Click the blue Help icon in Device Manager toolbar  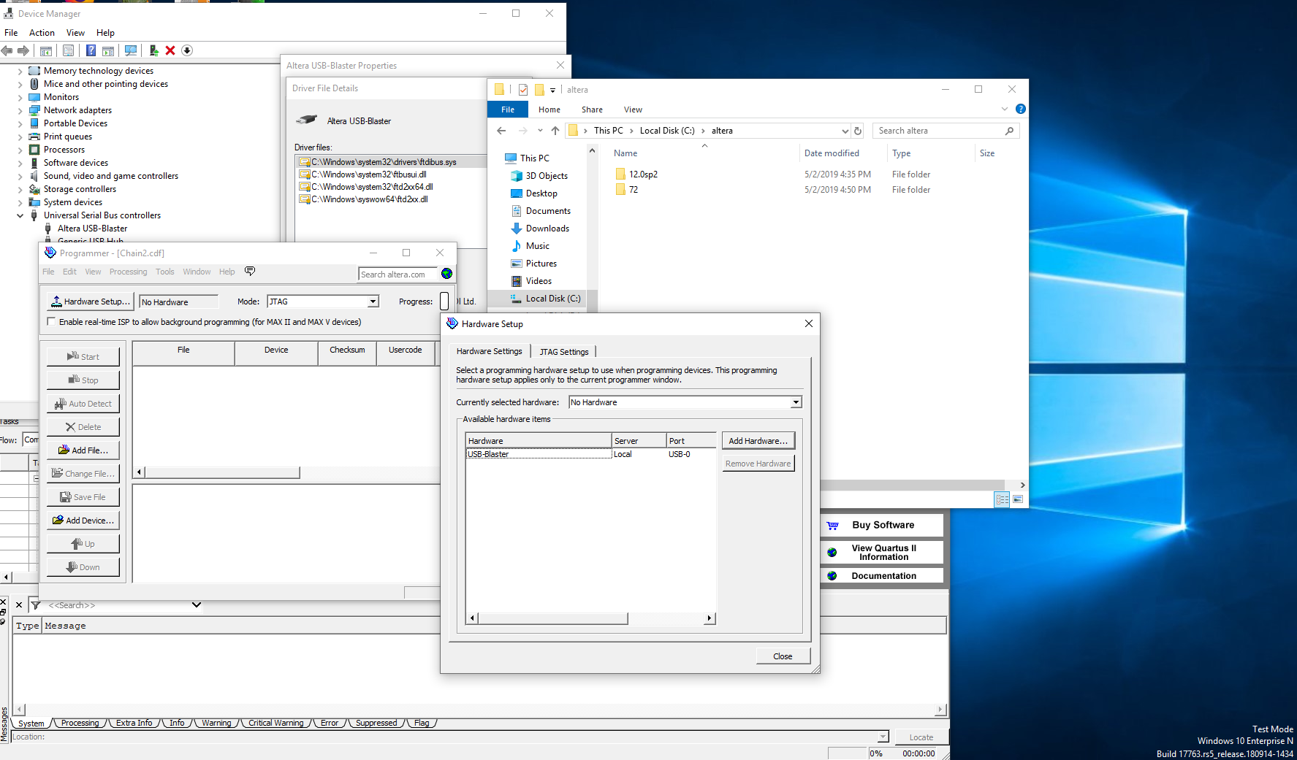91,50
